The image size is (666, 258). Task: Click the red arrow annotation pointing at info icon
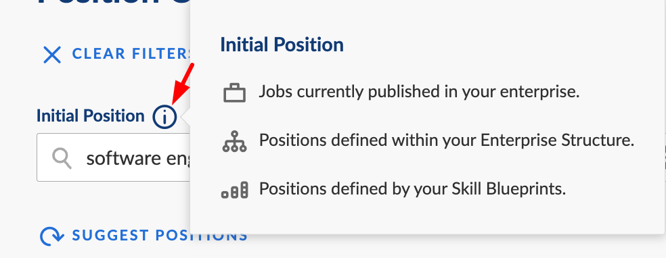click(183, 84)
